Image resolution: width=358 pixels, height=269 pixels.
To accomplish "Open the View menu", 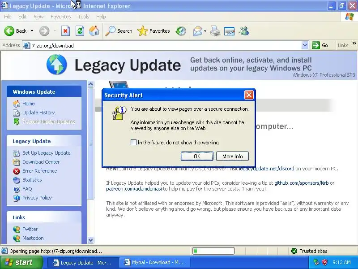I will [x=38, y=17].
